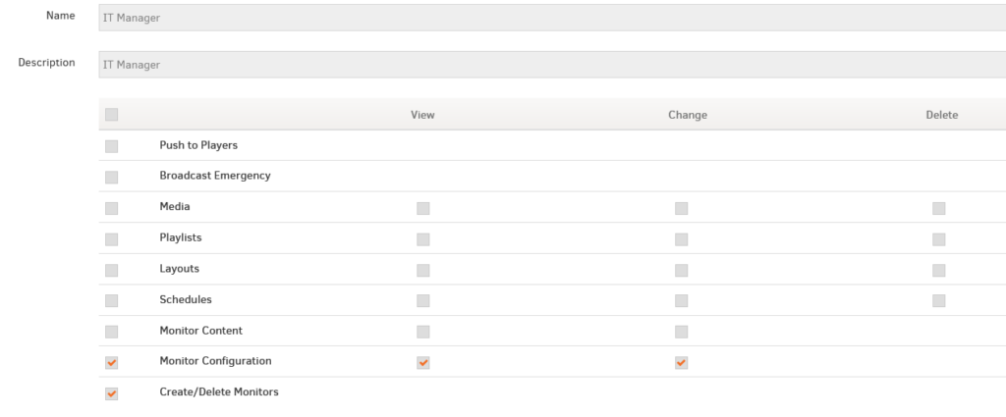
Task: Tick the Media row checkbox
Action: click(112, 208)
